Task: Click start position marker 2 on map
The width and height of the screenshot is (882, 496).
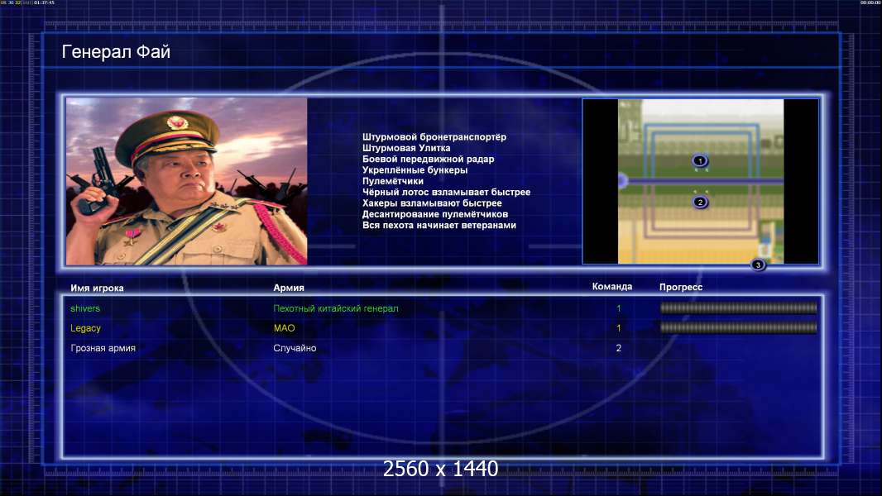Action: pos(700,203)
